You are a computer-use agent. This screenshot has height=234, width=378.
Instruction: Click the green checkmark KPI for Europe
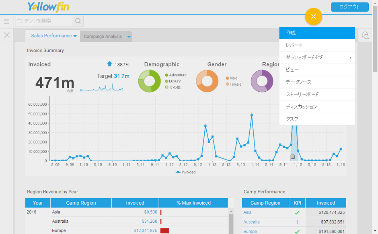click(x=297, y=231)
